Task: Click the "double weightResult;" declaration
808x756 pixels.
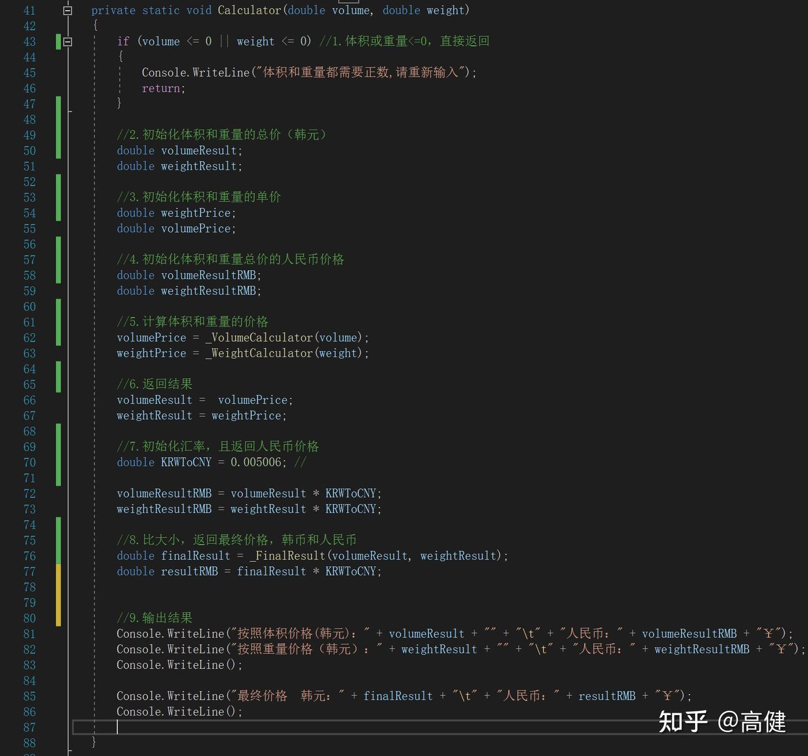Action: (180, 166)
